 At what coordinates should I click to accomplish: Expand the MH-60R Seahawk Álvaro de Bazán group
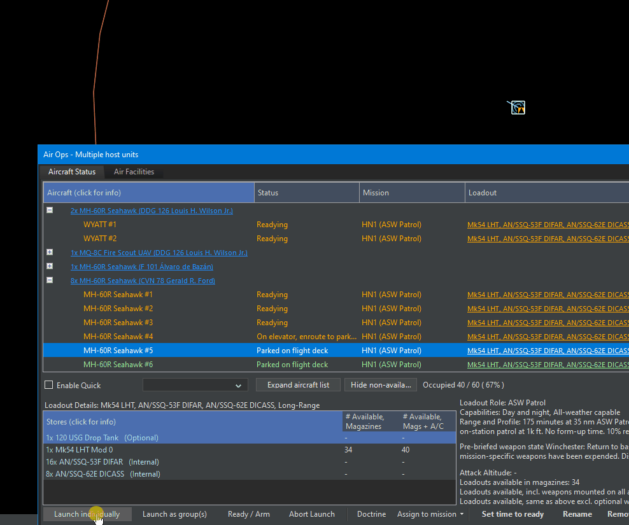[49, 266]
